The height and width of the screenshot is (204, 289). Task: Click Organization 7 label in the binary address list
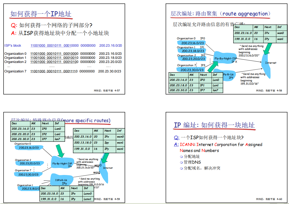click(x=15, y=71)
